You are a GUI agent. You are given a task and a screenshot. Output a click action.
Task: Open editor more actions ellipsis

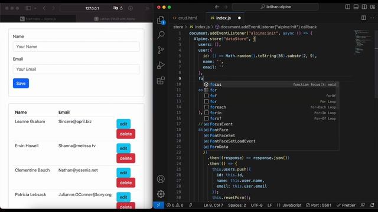pos(372,18)
